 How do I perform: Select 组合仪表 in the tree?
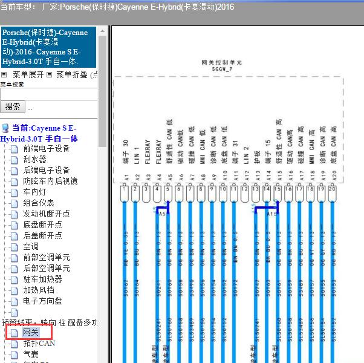pyautogui.click(x=39, y=203)
